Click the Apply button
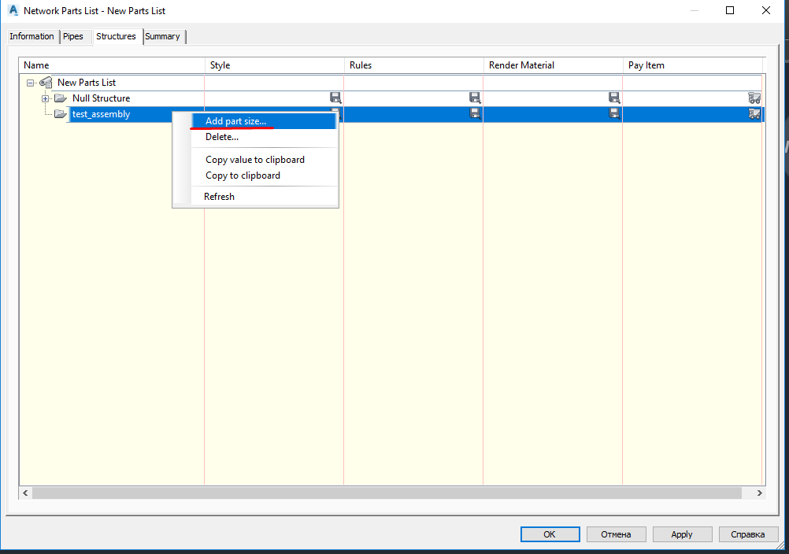Viewport: 789px width, 554px height. 682,534
